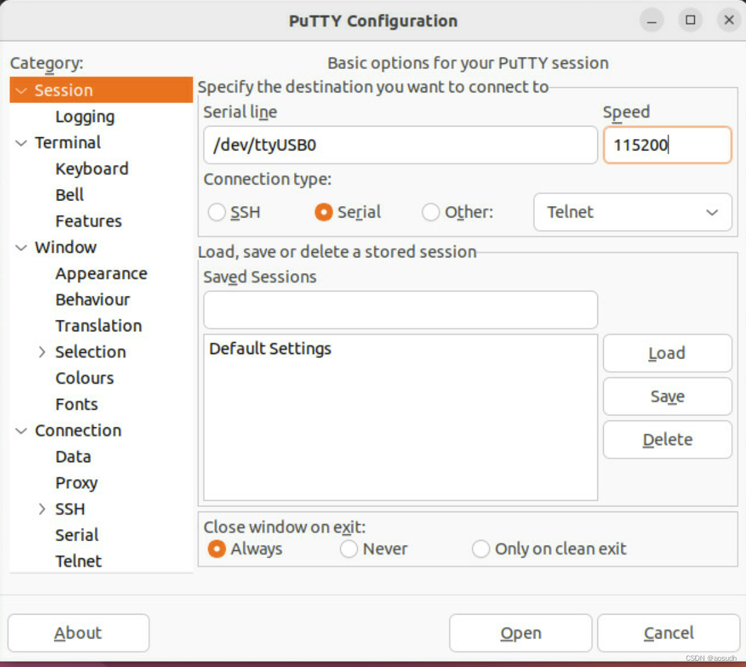Select the Selection category item
746x667 pixels.
pos(90,352)
